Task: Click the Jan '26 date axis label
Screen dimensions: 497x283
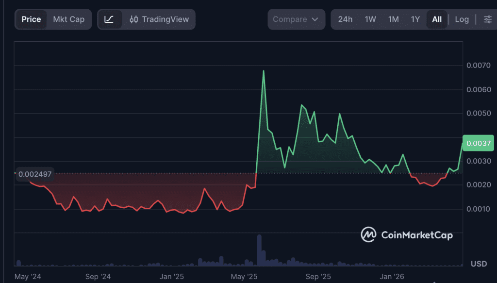Action: [392, 277]
